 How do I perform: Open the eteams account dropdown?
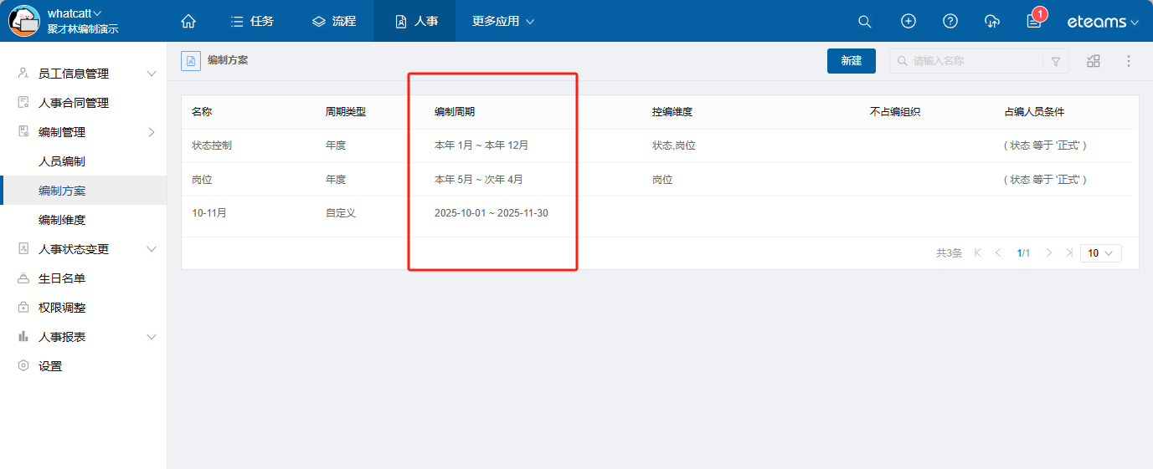tap(1103, 22)
